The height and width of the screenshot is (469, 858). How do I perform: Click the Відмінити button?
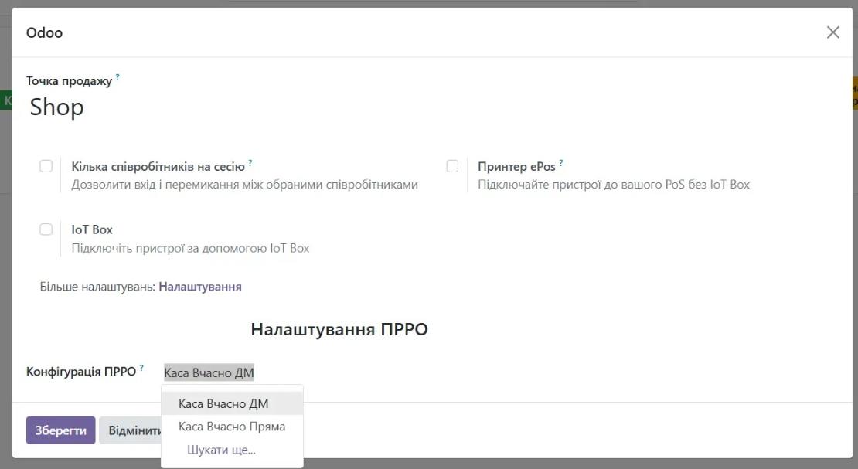[x=131, y=430]
